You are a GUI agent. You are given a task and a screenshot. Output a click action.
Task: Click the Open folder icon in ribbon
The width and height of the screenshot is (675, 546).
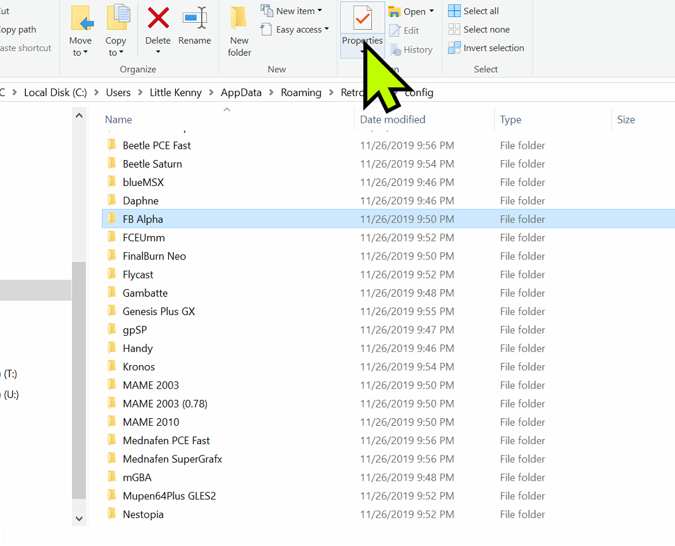coord(394,11)
